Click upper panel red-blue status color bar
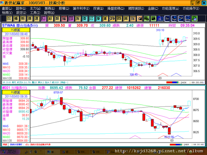The height and width of the screenshot is (155, 207). point(172,82)
